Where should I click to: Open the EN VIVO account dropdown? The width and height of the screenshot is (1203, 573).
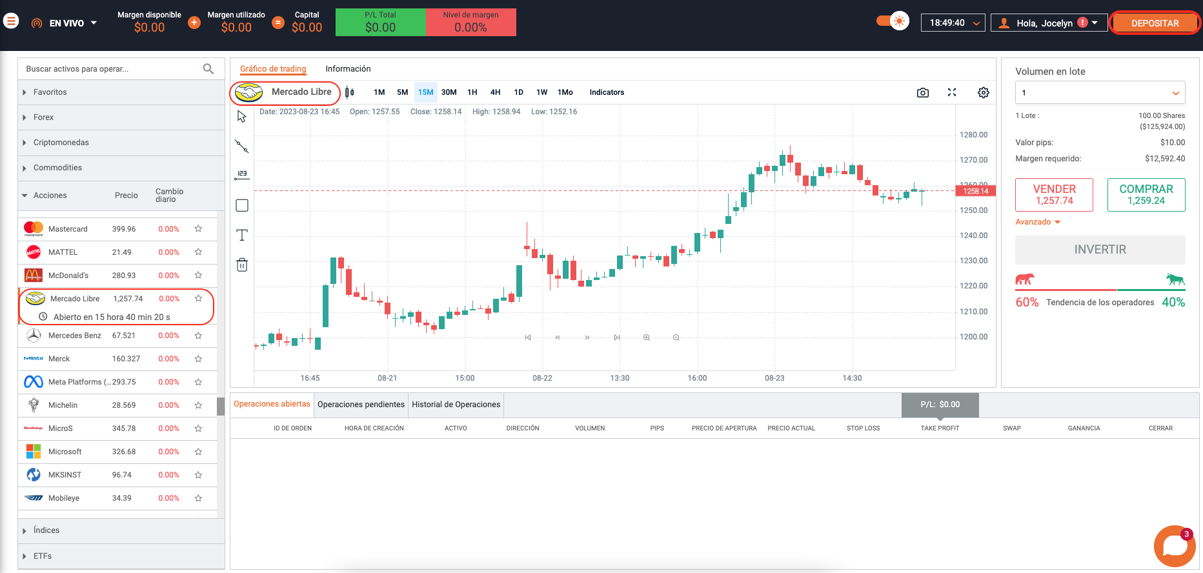pyautogui.click(x=64, y=23)
